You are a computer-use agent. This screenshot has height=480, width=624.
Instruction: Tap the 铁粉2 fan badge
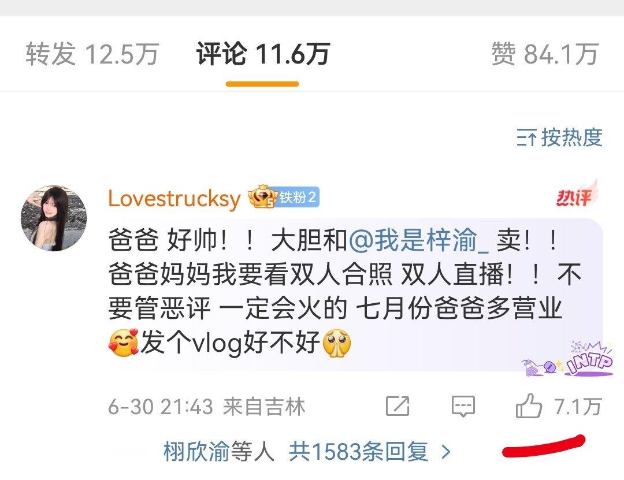pyautogui.click(x=298, y=198)
